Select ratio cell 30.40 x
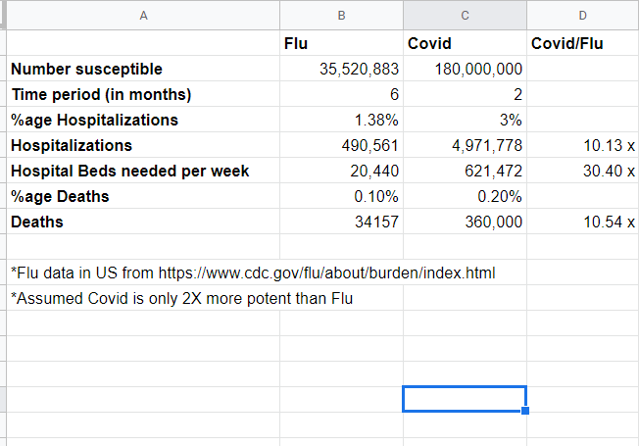This screenshot has width=639, height=446. (583, 171)
